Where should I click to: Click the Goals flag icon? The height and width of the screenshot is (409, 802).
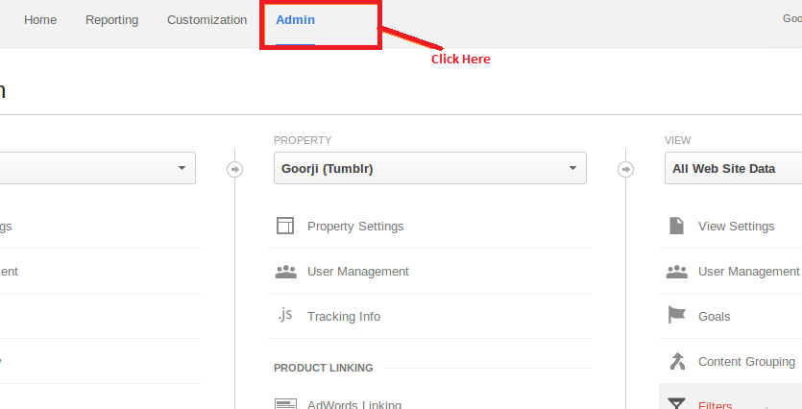(x=677, y=315)
